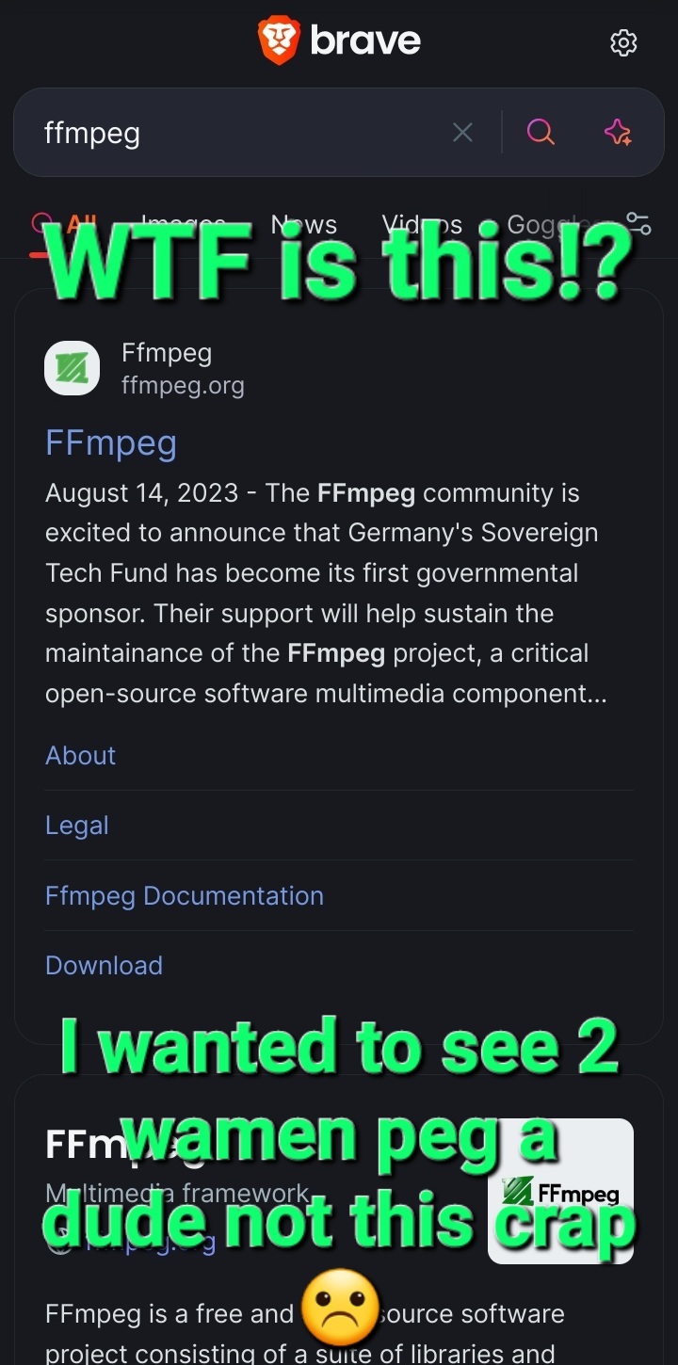Open the search filters slider icon
678x1365 pixels.
pos(638,224)
